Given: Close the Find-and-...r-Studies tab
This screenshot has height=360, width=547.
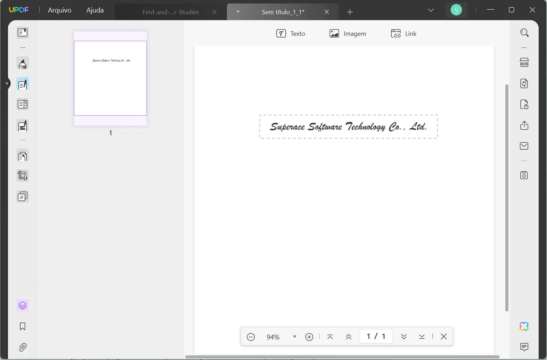Looking at the screenshot, I should click(214, 12).
